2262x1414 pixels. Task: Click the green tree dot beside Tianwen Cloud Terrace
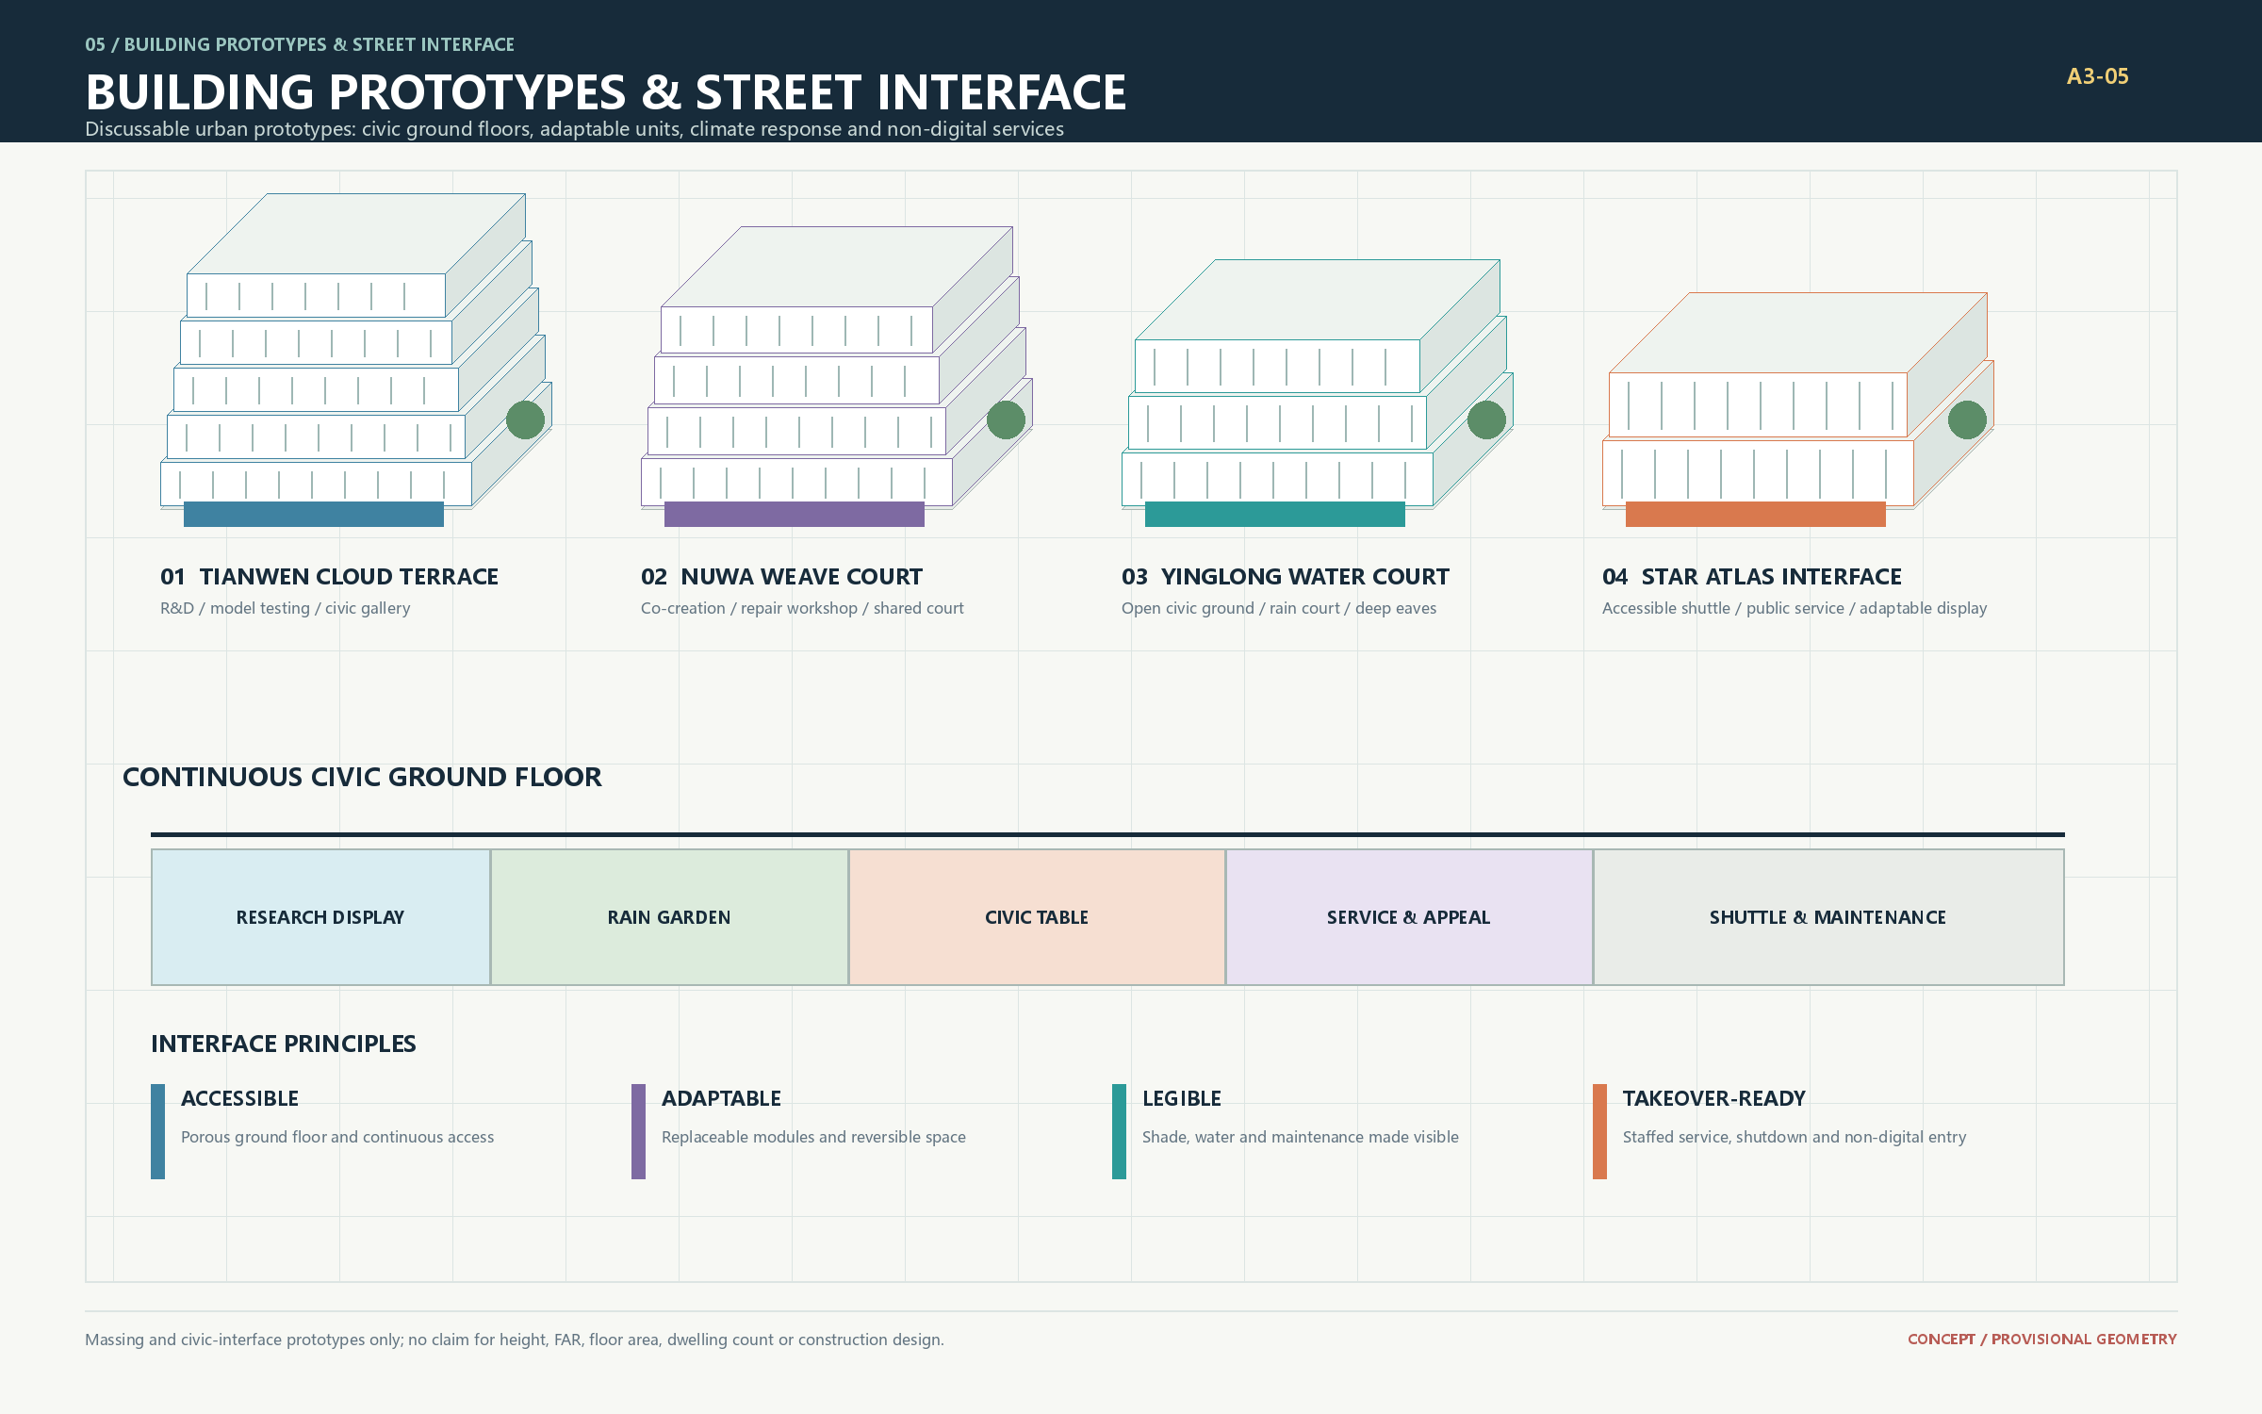pyautogui.click(x=525, y=419)
